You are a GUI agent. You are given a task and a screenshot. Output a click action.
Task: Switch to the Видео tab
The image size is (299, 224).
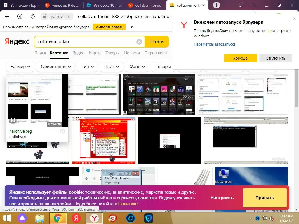(78, 53)
